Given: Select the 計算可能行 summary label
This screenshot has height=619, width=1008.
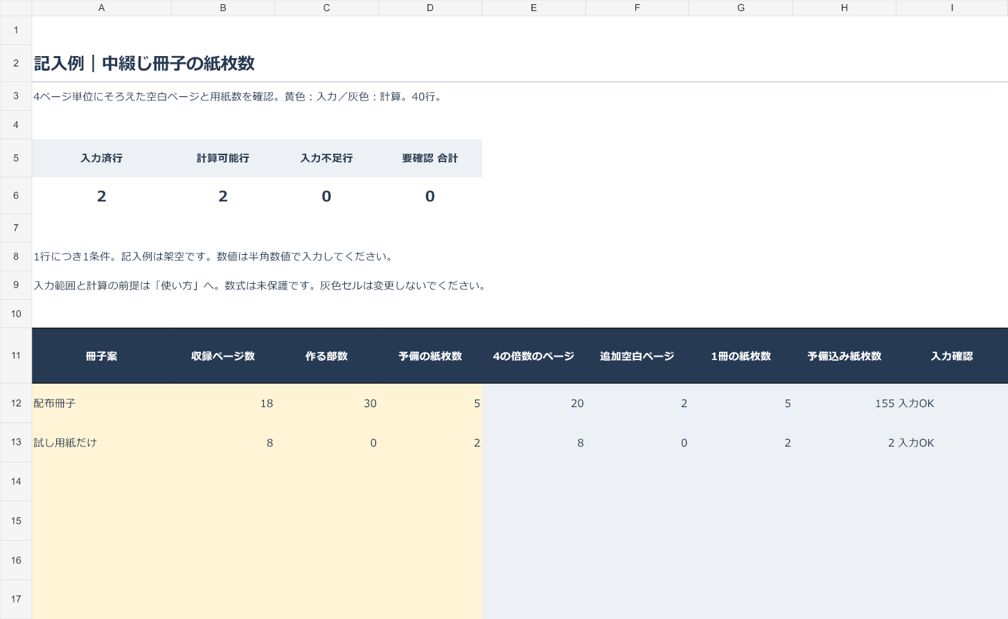Looking at the screenshot, I should click(x=223, y=159).
